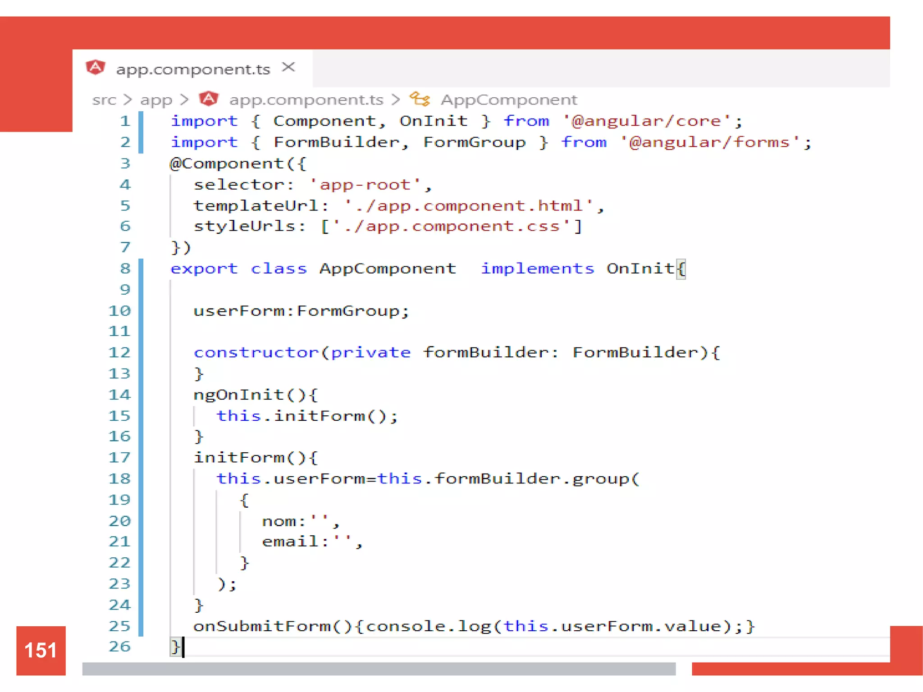Click the Angular icon on app.component.ts tab
The width and height of the screenshot is (923, 692).
(x=95, y=68)
